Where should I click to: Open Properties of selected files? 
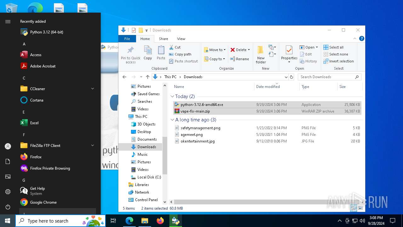click(x=289, y=54)
